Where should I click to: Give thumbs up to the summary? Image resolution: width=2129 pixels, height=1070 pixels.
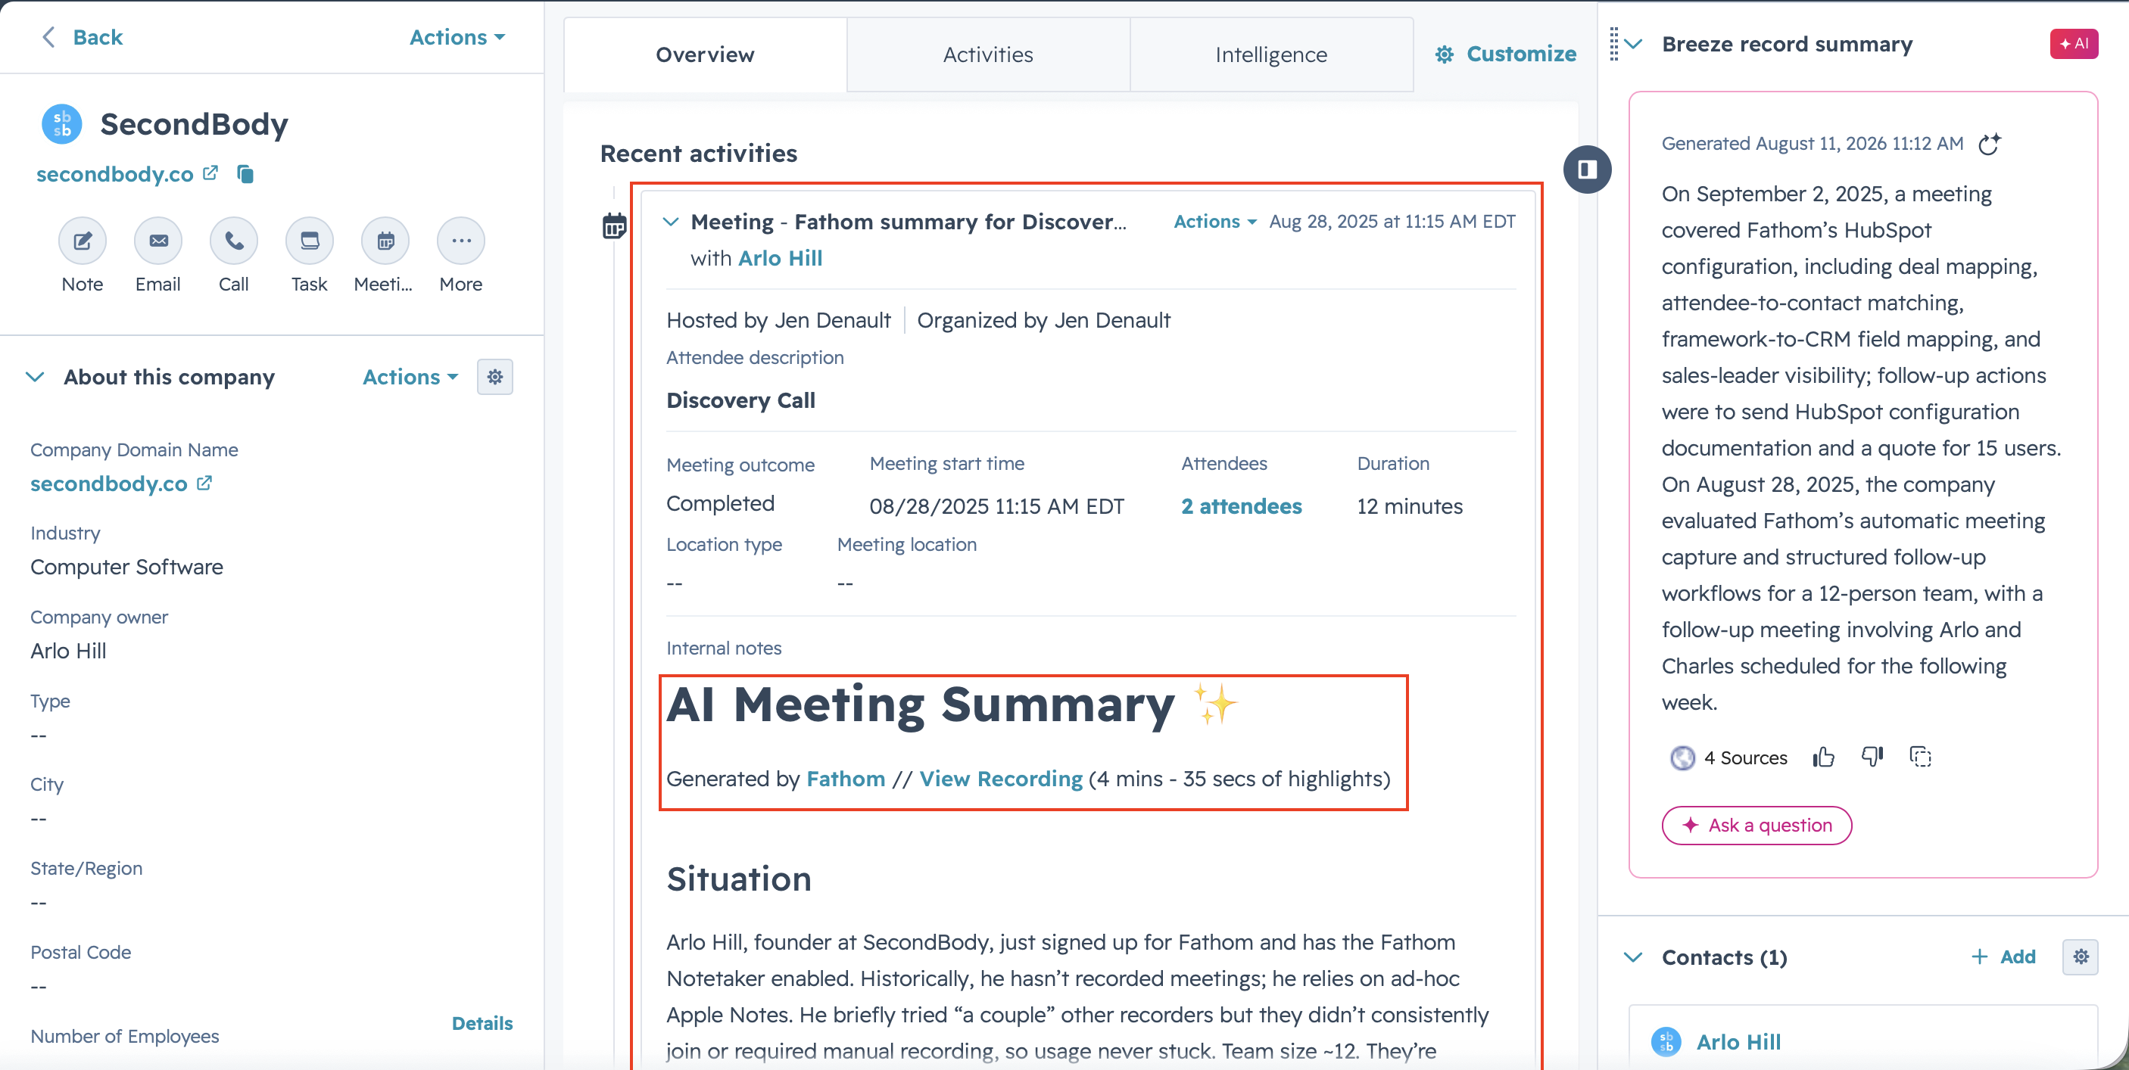click(x=1823, y=757)
